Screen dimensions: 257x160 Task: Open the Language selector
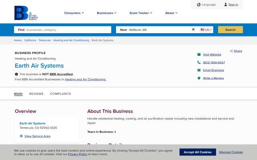(x=206, y=4)
